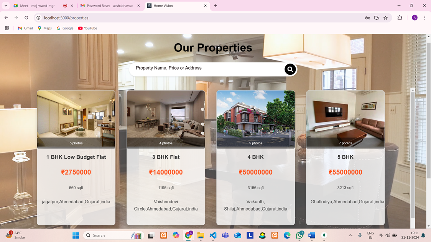Click the Property Name, Price or Address field

coord(207,68)
